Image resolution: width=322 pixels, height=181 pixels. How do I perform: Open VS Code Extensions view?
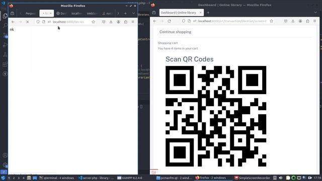[5, 64]
